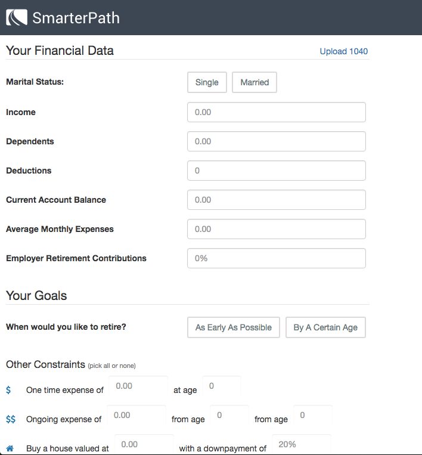Focus the Deductions input field
The height and width of the screenshot is (455, 422).
pyautogui.click(x=277, y=171)
